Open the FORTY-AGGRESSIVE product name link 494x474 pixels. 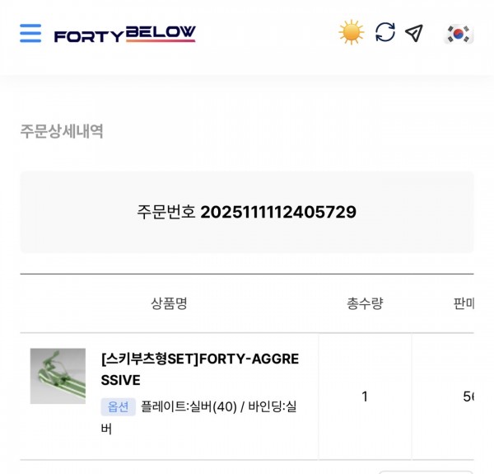(199, 369)
